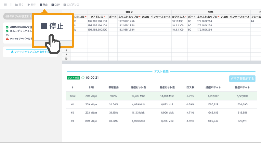Click the 開く open toolbar button
This screenshot has height=143, width=261.
click(19, 5)
